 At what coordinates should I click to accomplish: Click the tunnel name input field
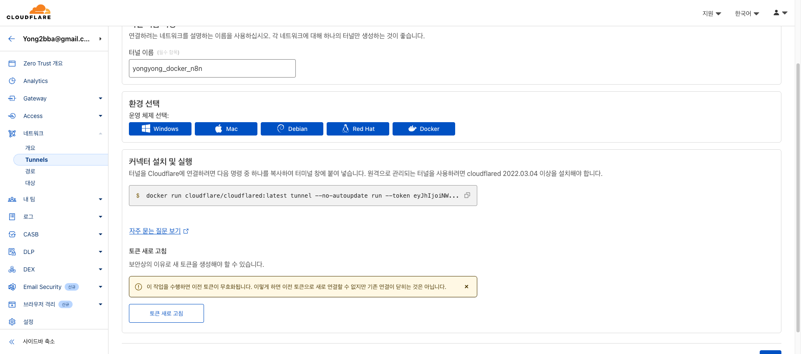(212, 68)
